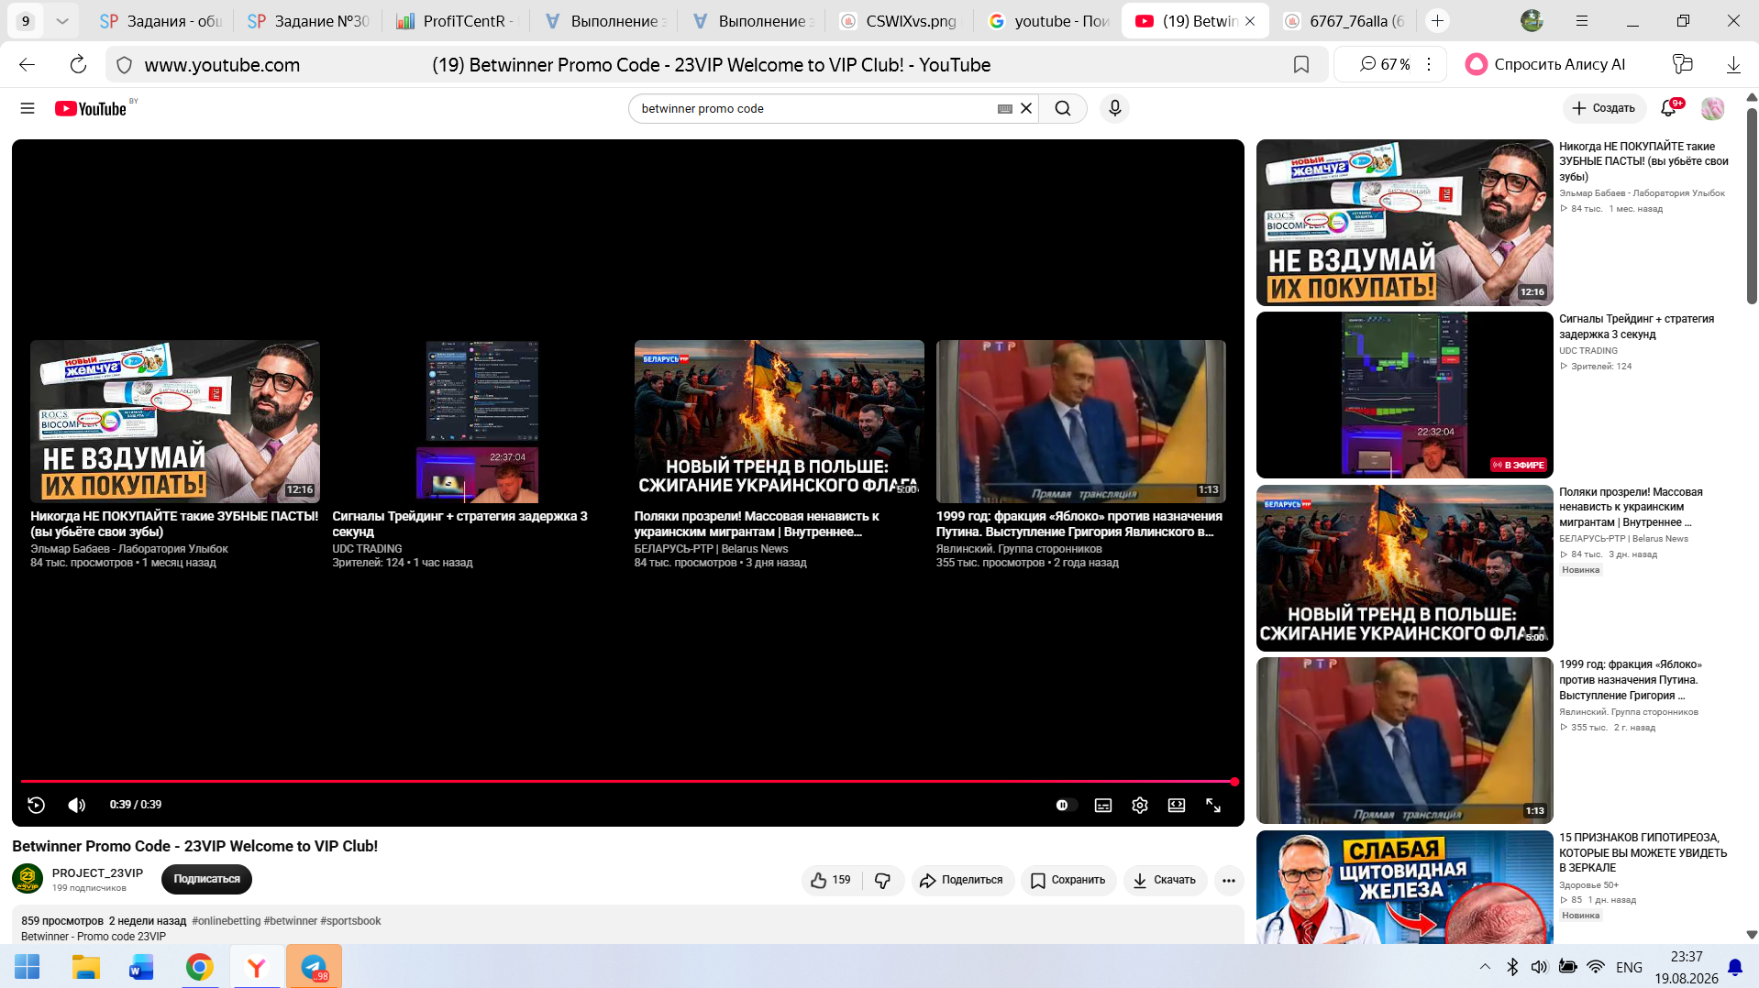
Task: Open YouTube notifications bell
Action: click(x=1669, y=108)
